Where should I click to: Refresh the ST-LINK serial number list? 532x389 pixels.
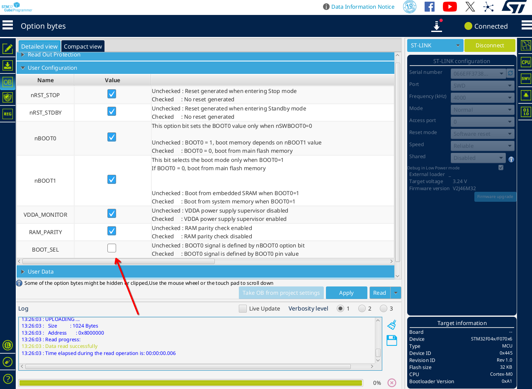click(510, 73)
